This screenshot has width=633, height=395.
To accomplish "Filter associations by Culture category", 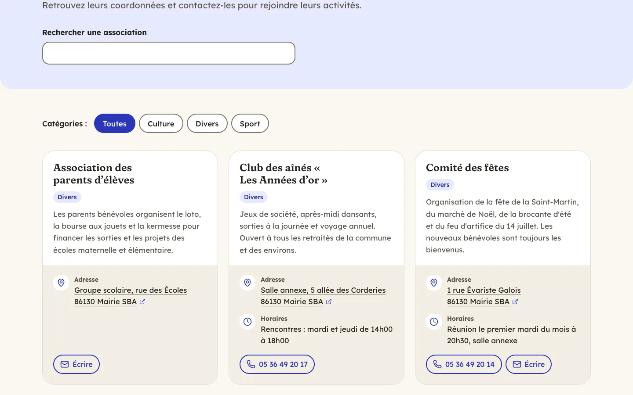I will [x=161, y=123].
